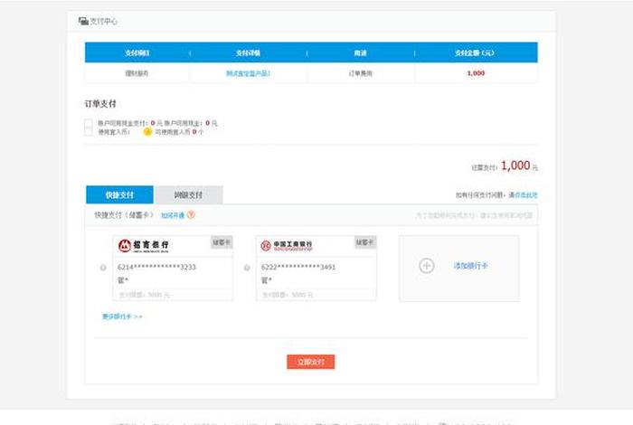
Task: Click the payment center wallet icon
Action: (x=83, y=21)
